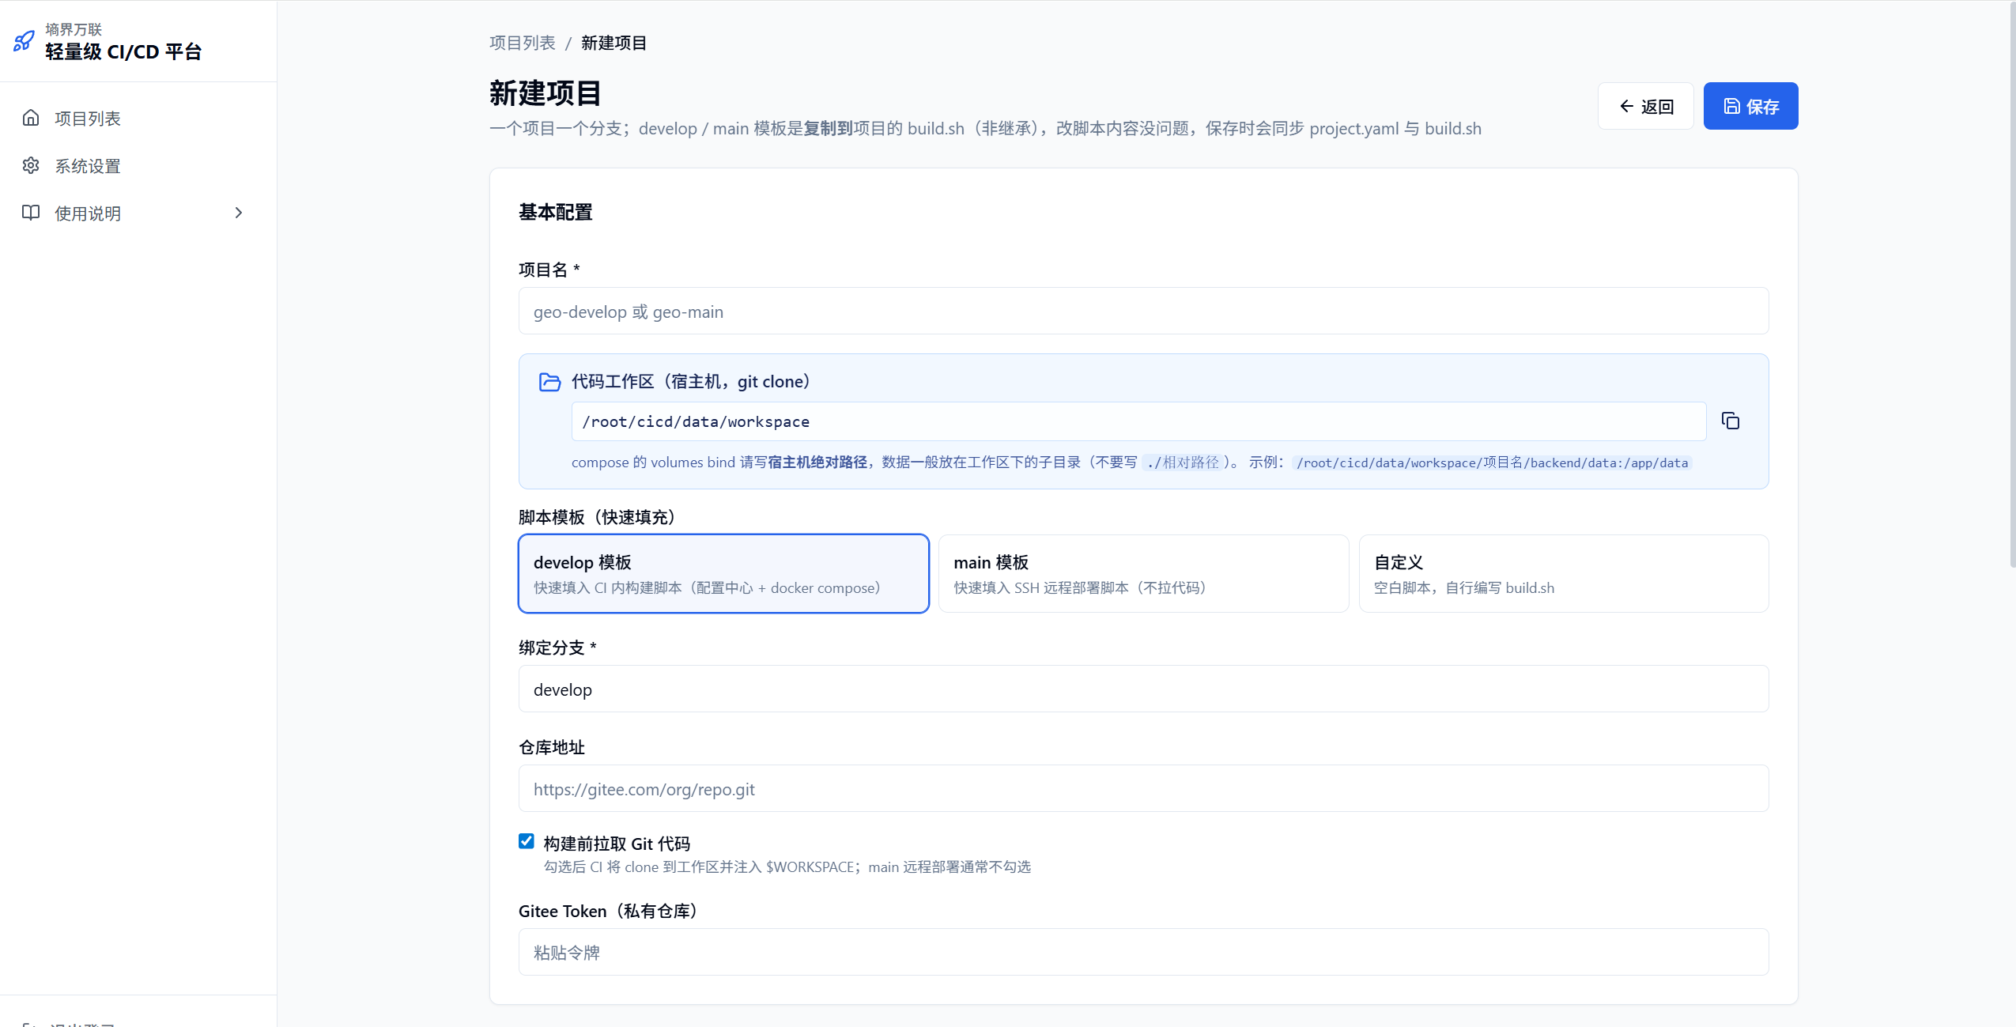This screenshot has width=2016, height=1027.
Task: Click the 熵界万联 brand text
Action: click(x=74, y=29)
